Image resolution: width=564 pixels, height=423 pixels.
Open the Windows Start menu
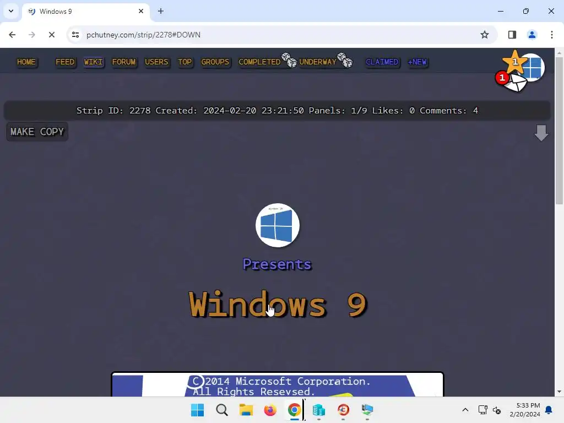[x=198, y=410]
